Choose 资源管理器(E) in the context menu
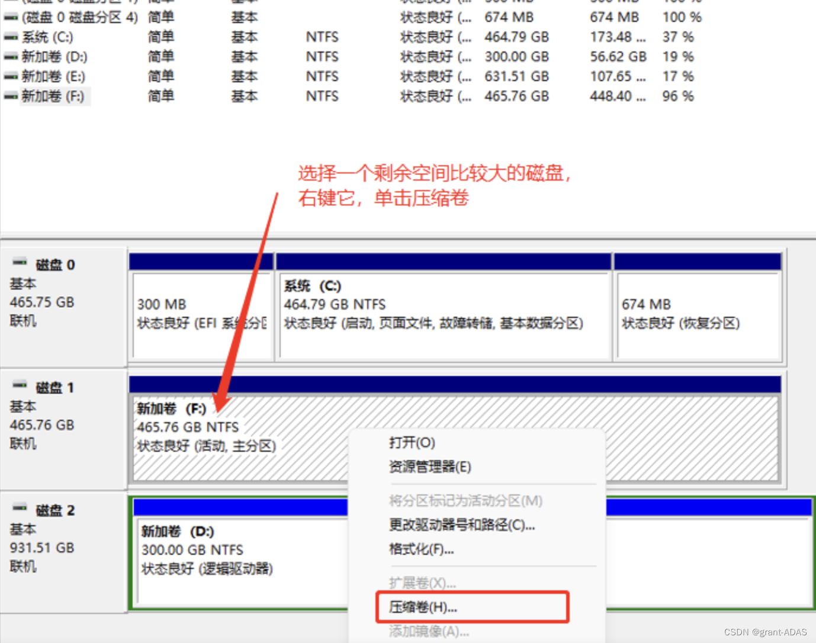Screen dimensions: 816x643 pyautogui.click(x=430, y=467)
